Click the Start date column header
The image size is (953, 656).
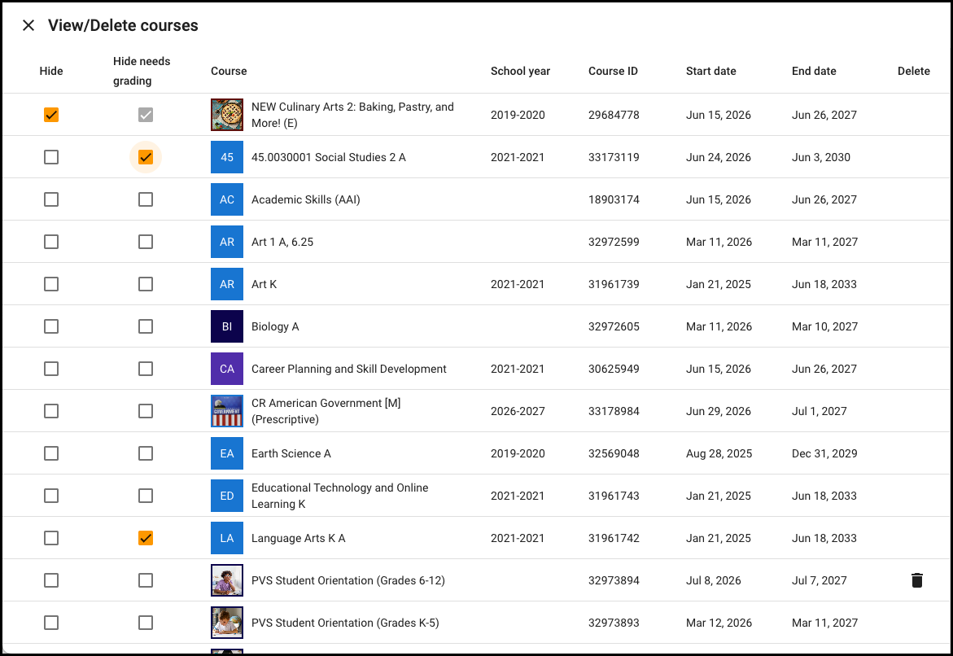(710, 71)
